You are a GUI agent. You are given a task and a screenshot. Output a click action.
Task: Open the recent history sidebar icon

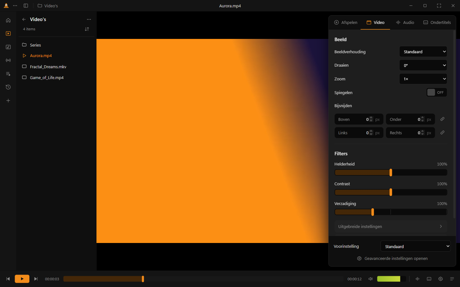[8, 87]
